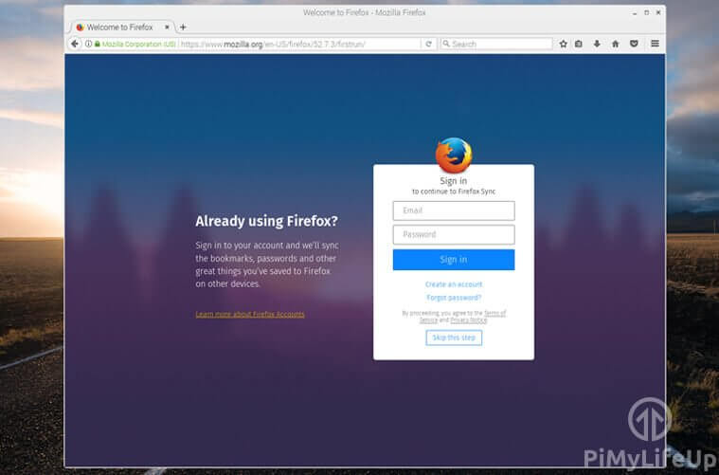
Task: Click the Mozilla Corporation (US) identity label
Action: 138,44
